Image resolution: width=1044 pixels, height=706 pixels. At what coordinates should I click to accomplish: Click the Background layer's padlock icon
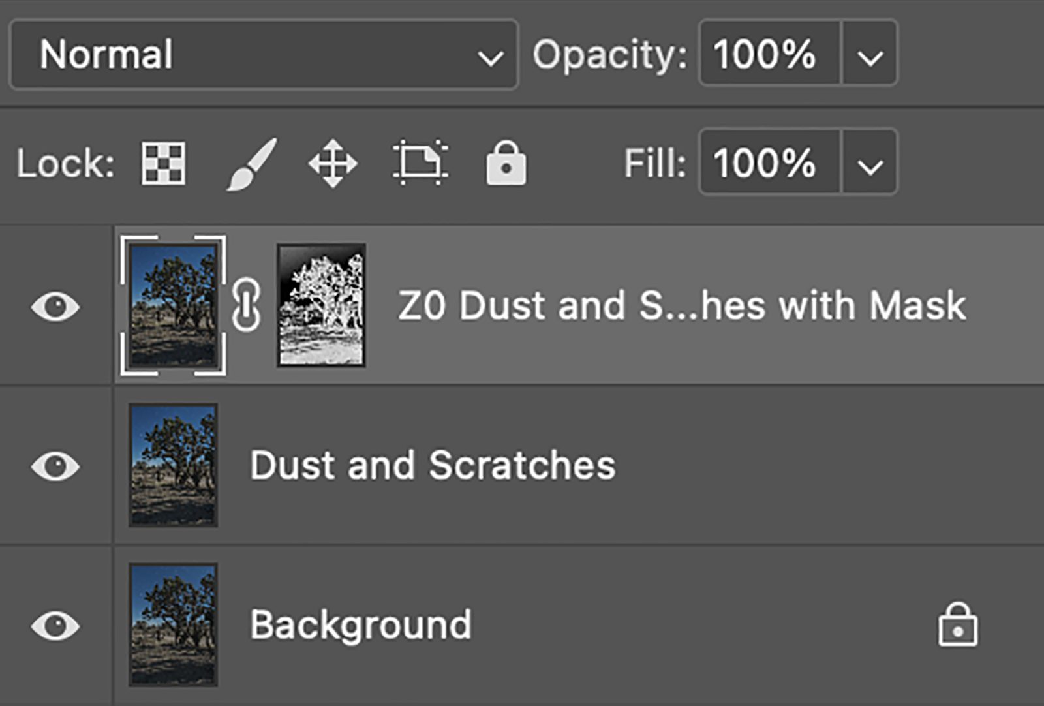coord(957,625)
